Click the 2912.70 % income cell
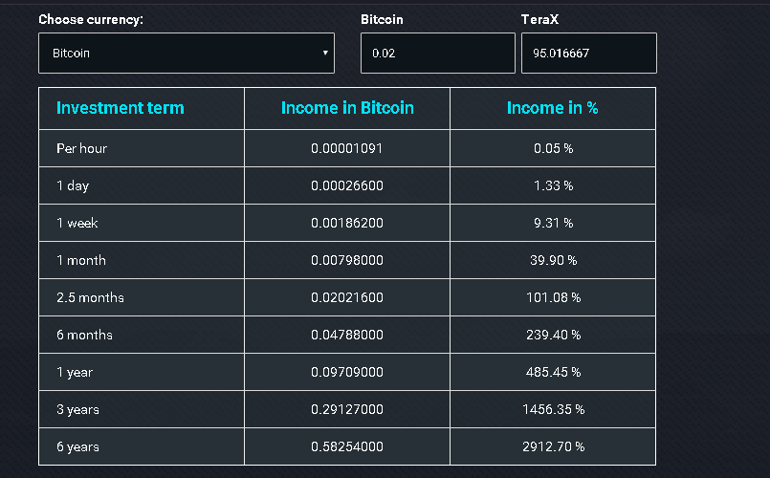770x478 pixels. [554, 446]
